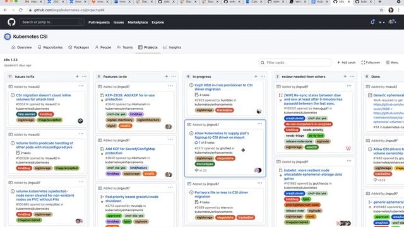
Task: Click the ok-to-test label on Re-sync card
Action: [316, 136]
